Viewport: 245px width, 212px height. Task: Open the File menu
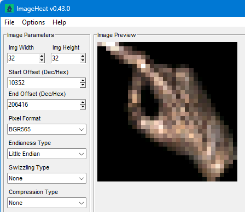(x=9, y=22)
